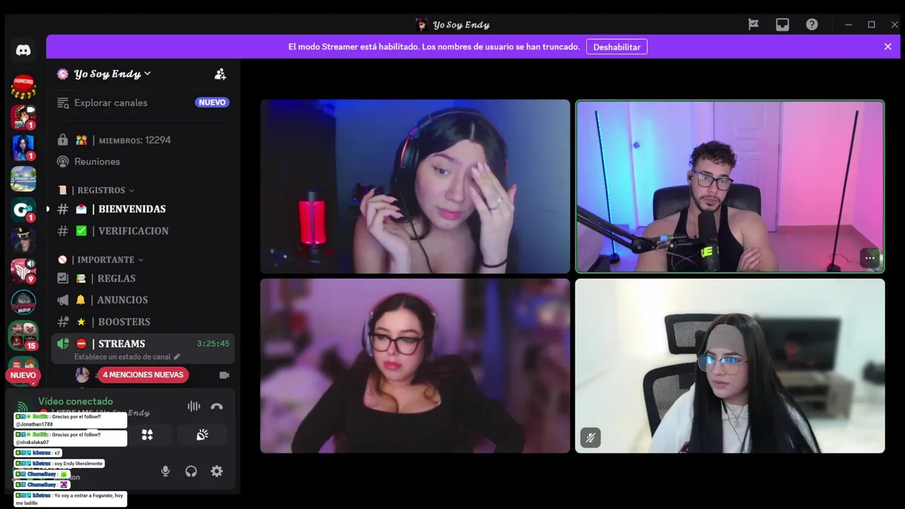Open server with speaker badge and 9 notifications

point(23,271)
